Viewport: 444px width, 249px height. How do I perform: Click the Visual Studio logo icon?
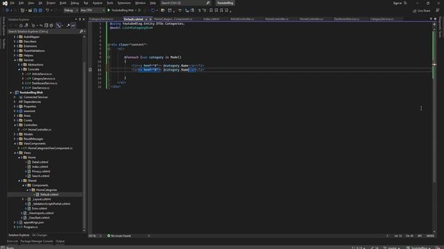point(5,3)
